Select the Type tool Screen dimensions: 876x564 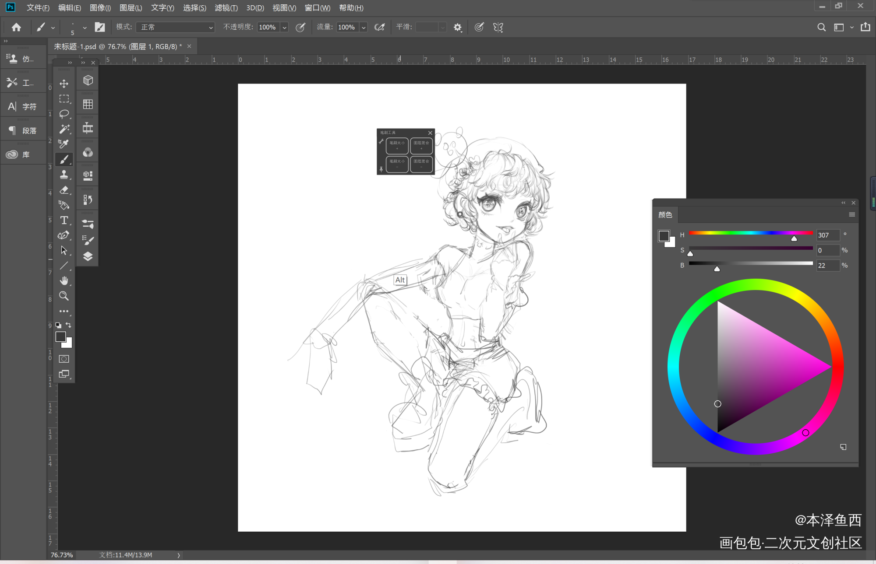64,220
